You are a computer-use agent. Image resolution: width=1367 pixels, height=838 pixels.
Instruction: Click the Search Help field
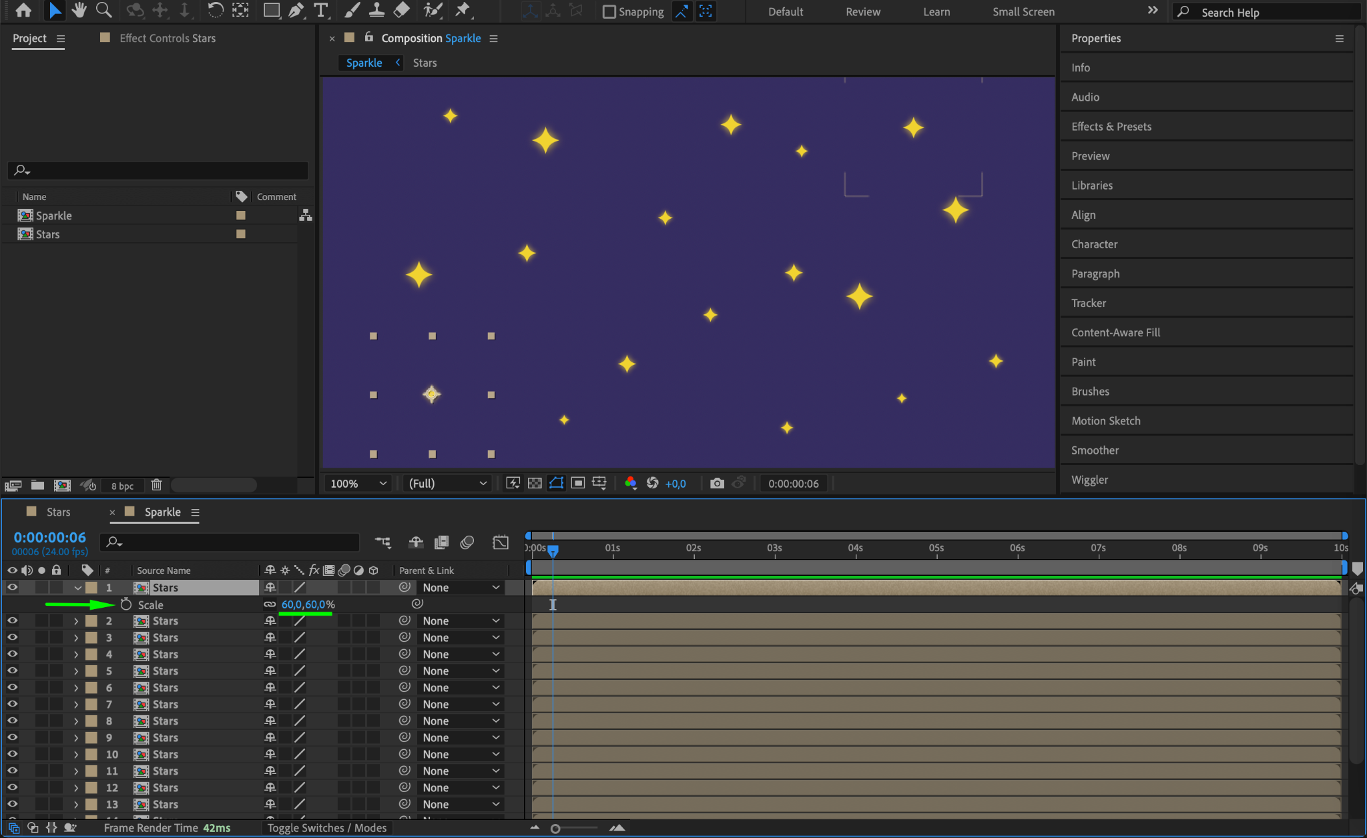(x=1268, y=12)
